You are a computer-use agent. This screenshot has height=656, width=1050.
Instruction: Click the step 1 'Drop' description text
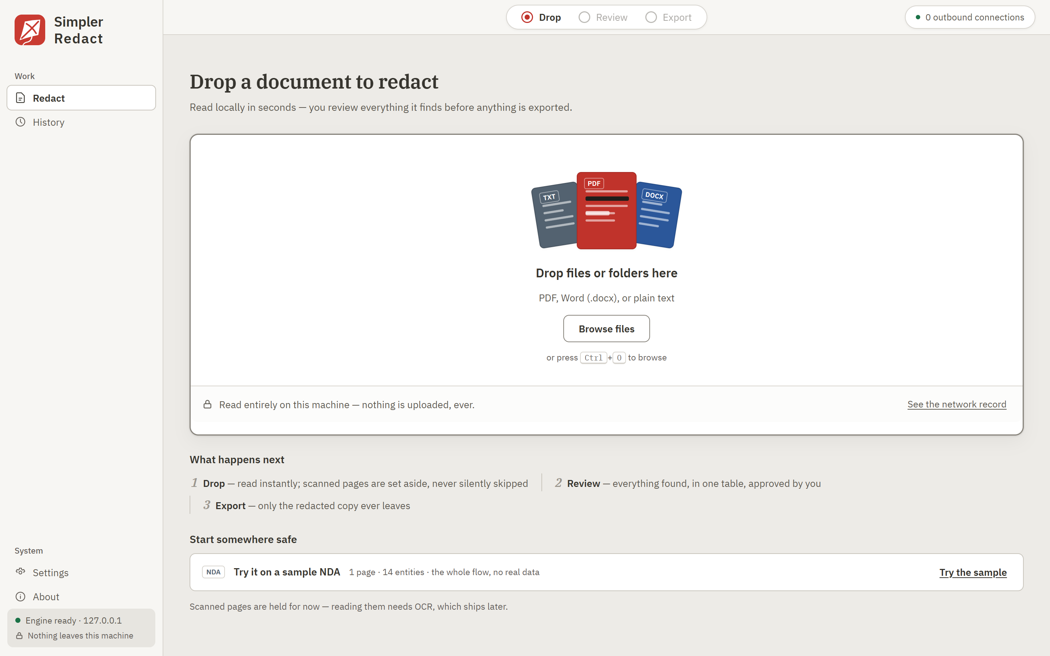tap(365, 483)
